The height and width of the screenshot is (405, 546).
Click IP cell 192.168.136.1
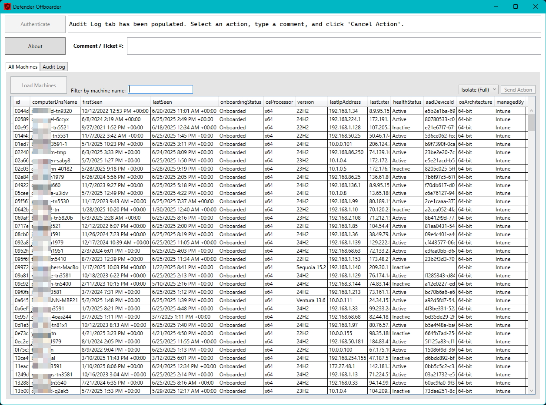(348, 185)
